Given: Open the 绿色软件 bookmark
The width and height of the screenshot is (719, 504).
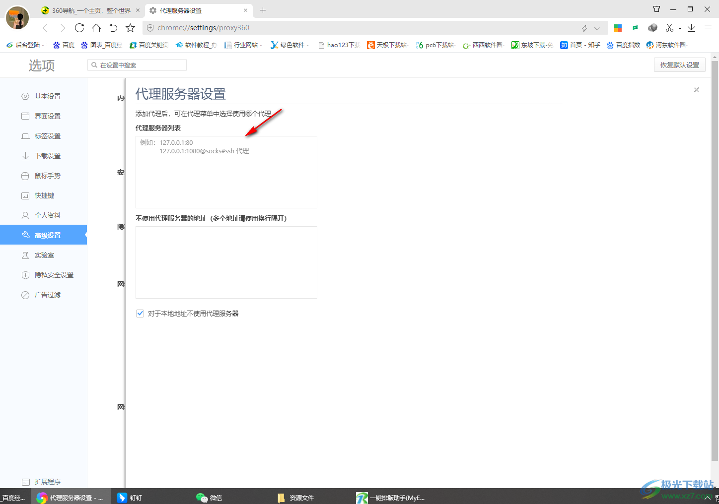Looking at the screenshot, I should [x=289, y=45].
